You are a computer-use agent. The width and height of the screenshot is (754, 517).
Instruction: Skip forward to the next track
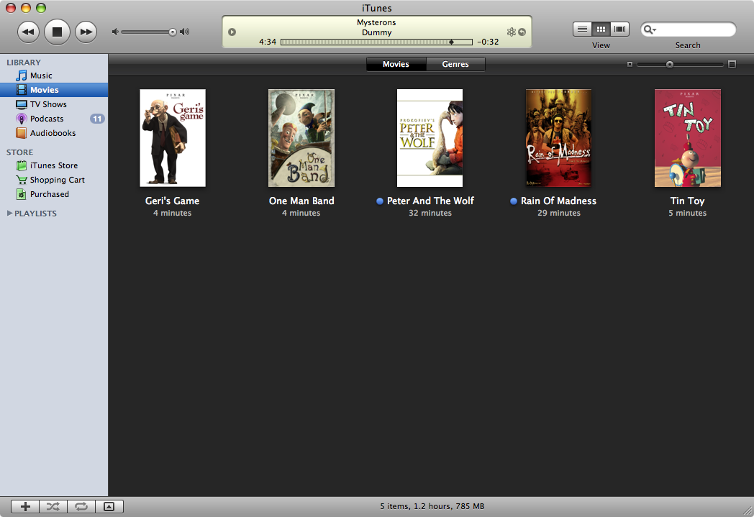click(86, 32)
